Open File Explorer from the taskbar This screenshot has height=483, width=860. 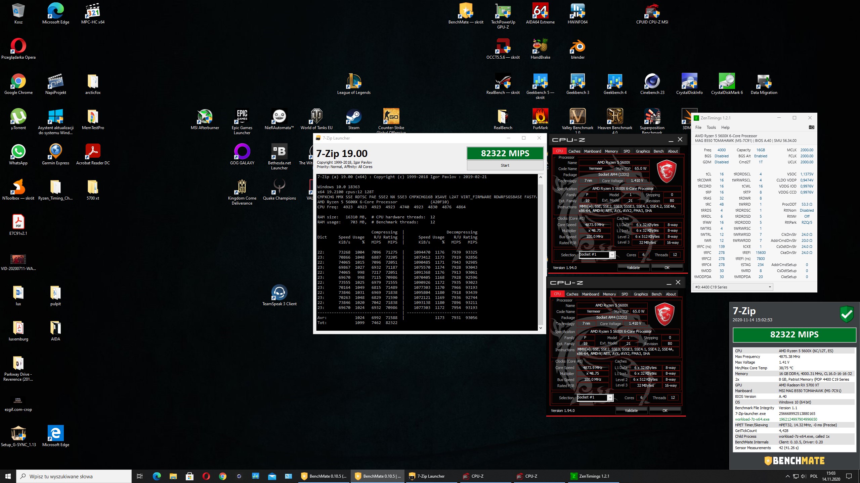pyautogui.click(x=173, y=476)
